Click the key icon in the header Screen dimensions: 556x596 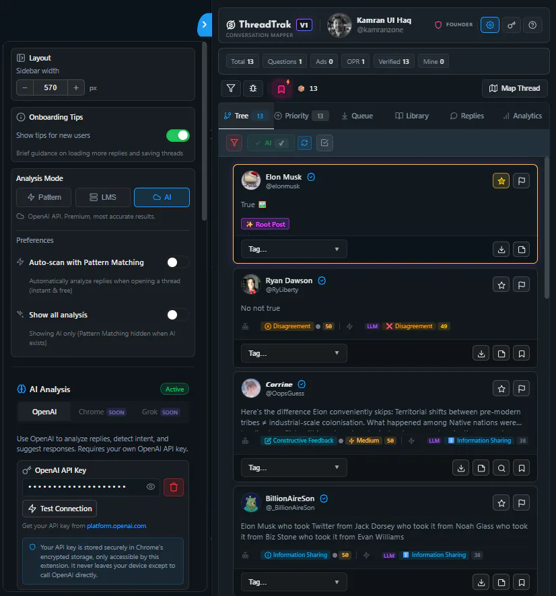point(512,25)
